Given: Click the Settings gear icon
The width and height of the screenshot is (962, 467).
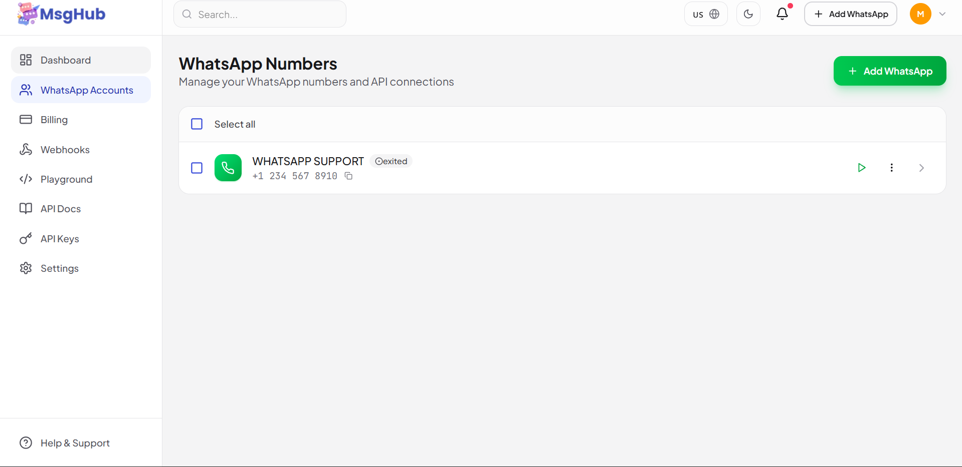Looking at the screenshot, I should pyautogui.click(x=26, y=268).
